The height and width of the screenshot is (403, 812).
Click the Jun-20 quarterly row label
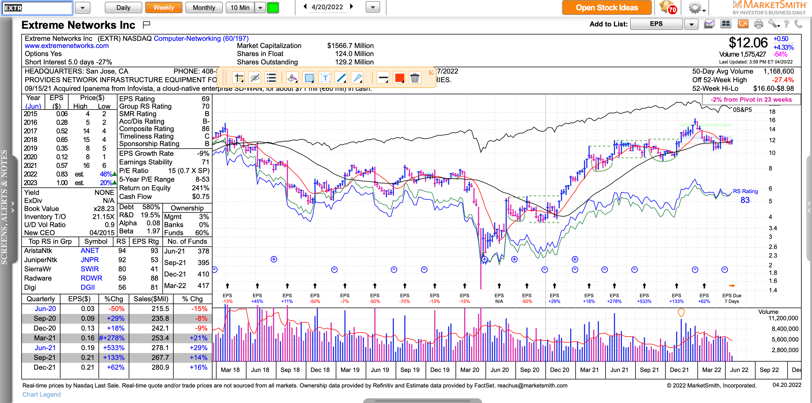click(x=45, y=309)
